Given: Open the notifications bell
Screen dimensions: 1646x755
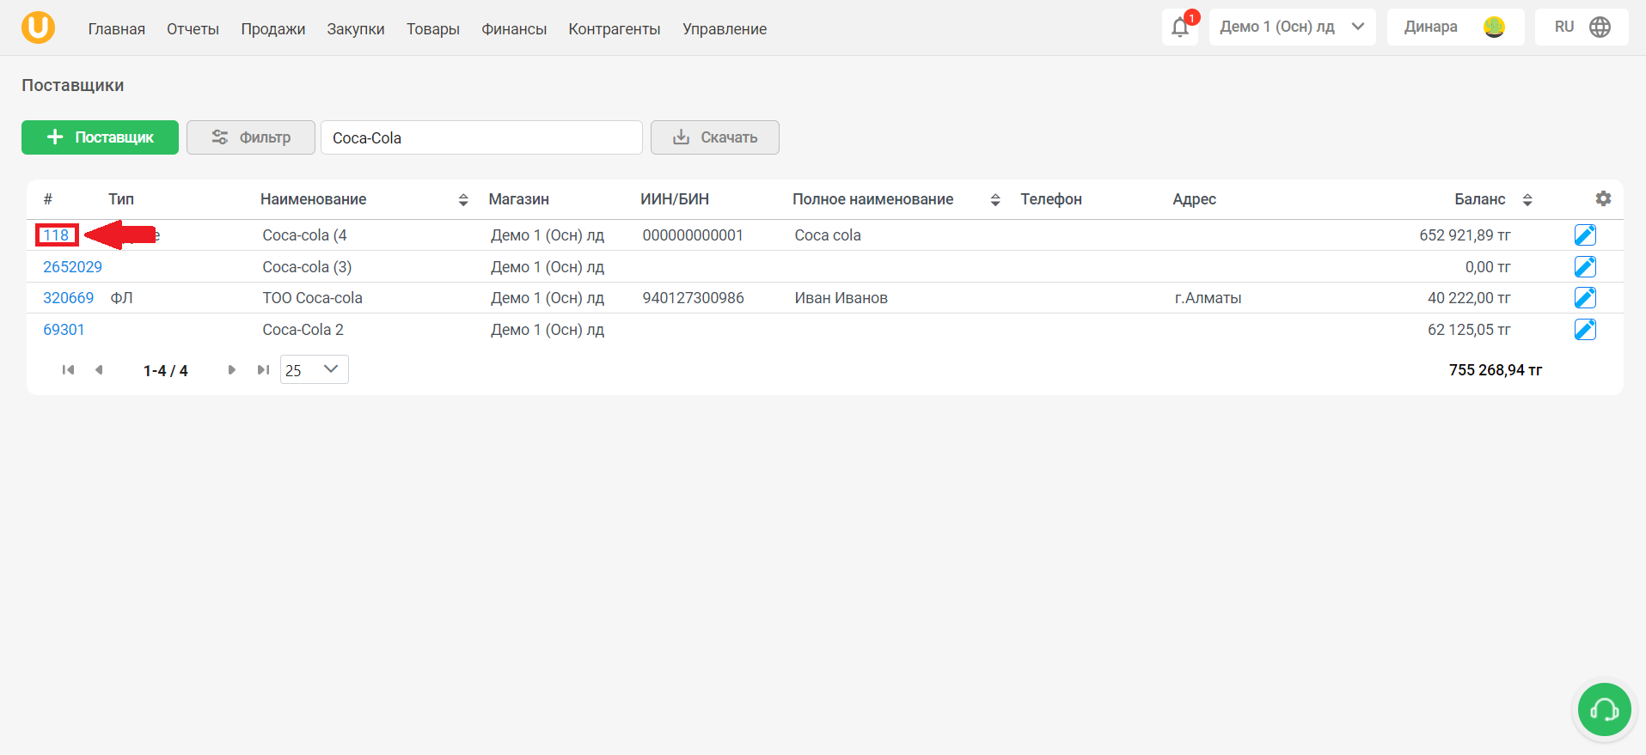Looking at the screenshot, I should coord(1180,27).
